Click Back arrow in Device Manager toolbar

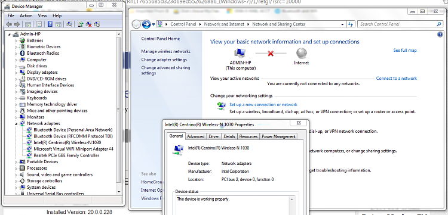(x=9, y=24)
